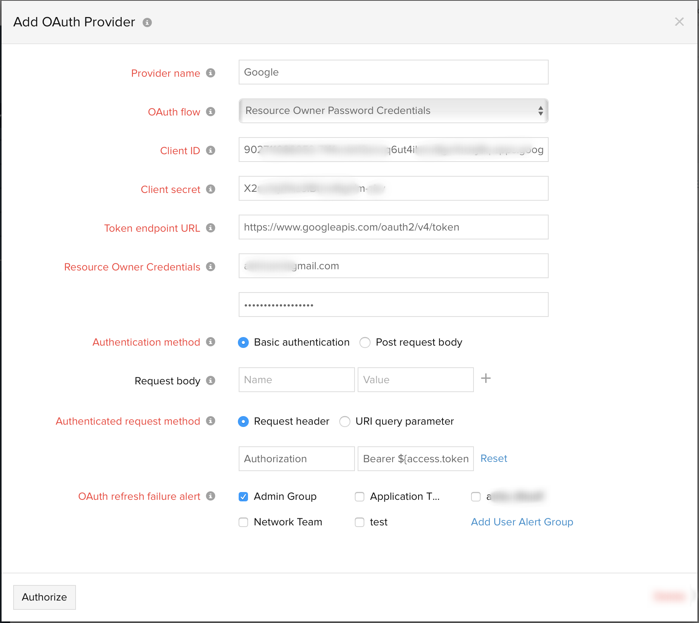Click Resource Owner Credentials info icon
This screenshot has width=699, height=623.
(x=210, y=267)
